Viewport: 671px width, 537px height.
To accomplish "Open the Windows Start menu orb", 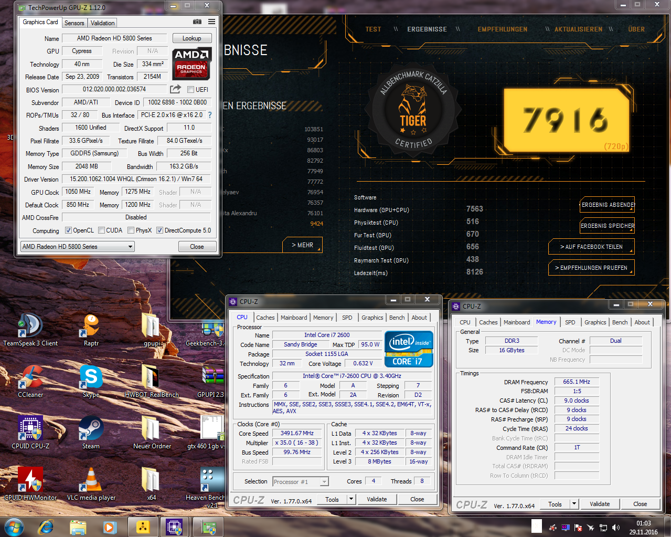I will pos(14,527).
